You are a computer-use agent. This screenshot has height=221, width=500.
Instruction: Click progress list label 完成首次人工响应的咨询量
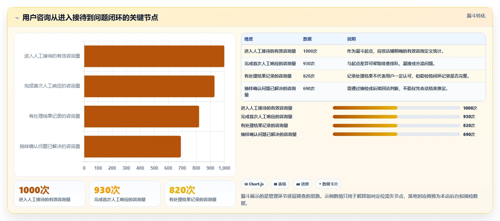[x=267, y=117]
